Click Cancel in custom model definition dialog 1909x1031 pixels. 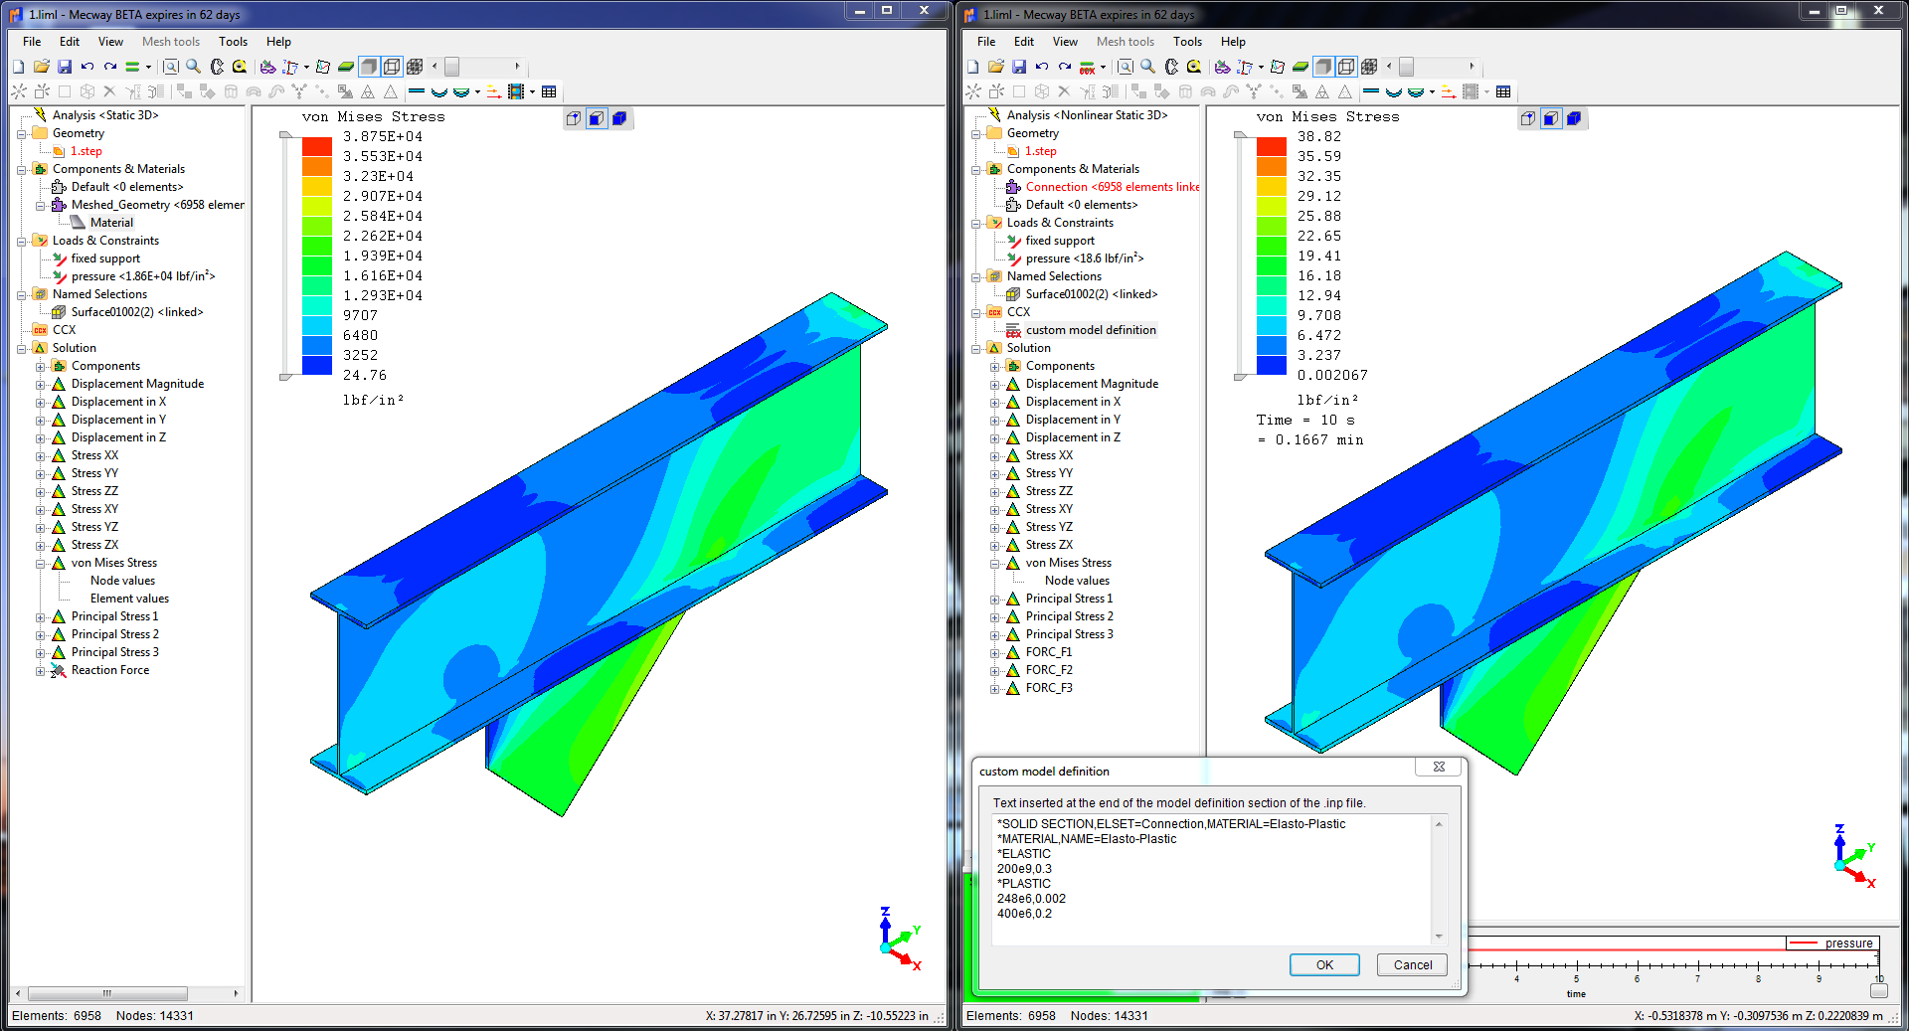tap(1413, 965)
